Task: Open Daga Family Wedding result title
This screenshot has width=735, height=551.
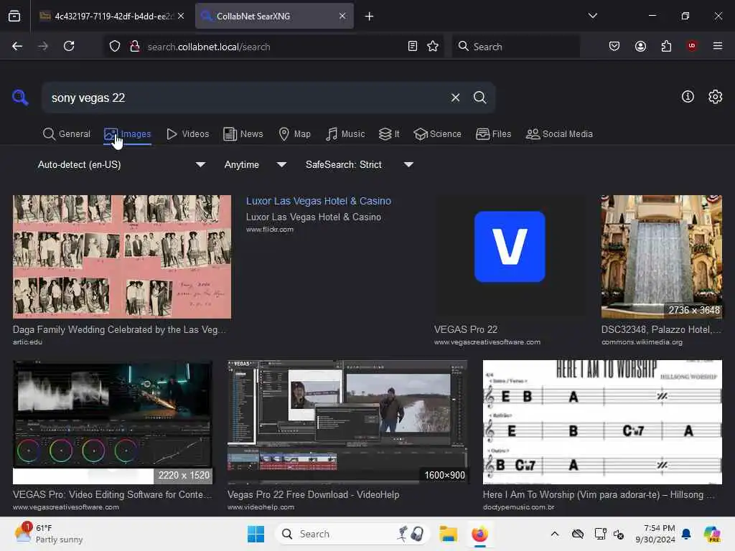Action: [119, 329]
